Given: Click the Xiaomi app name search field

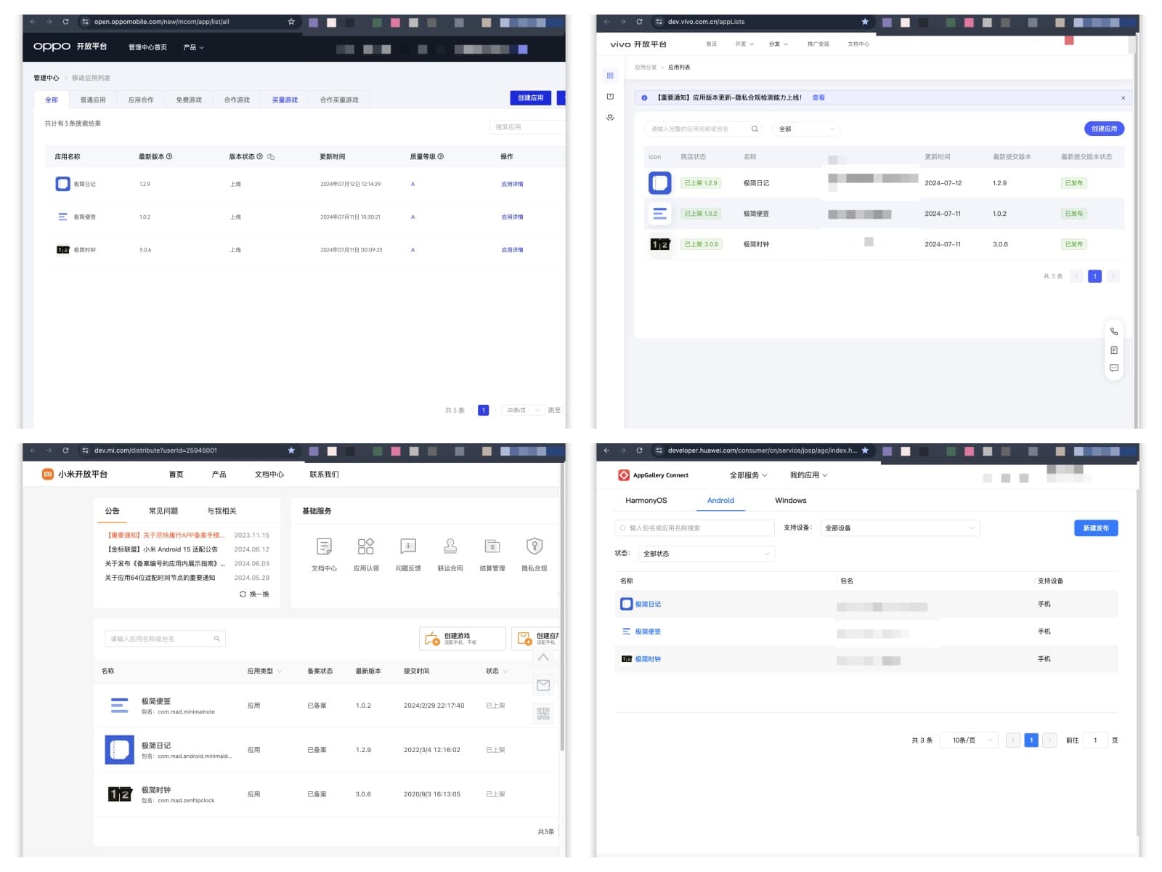Looking at the screenshot, I should 160,639.
